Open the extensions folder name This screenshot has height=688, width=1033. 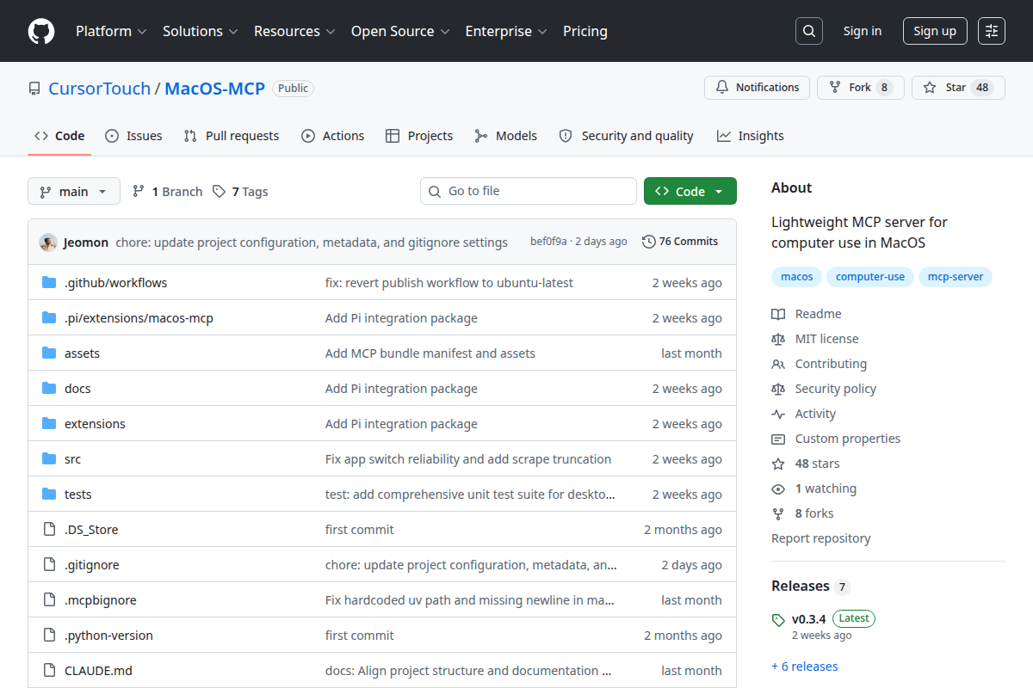pyautogui.click(x=95, y=424)
